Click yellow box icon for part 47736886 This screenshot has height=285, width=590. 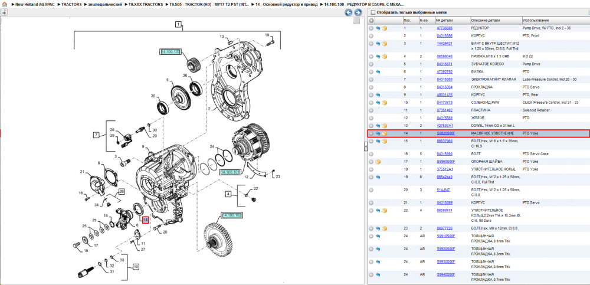(x=385, y=28)
